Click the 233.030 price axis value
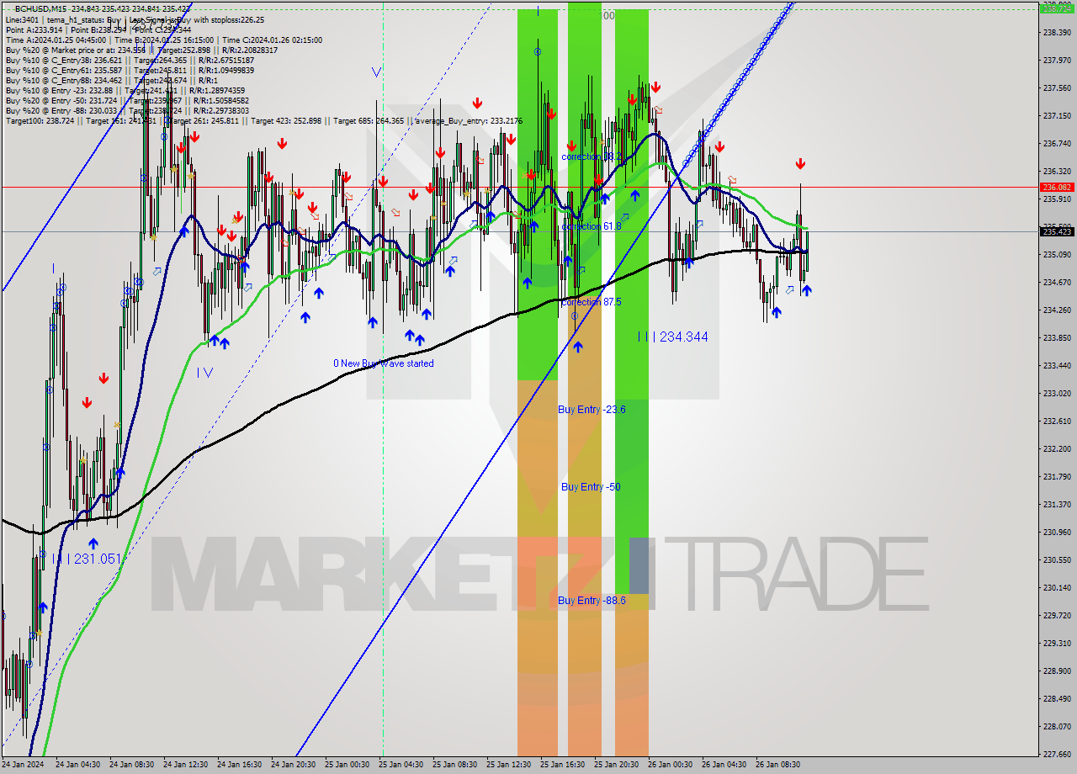The width and height of the screenshot is (1077, 774). click(1057, 393)
